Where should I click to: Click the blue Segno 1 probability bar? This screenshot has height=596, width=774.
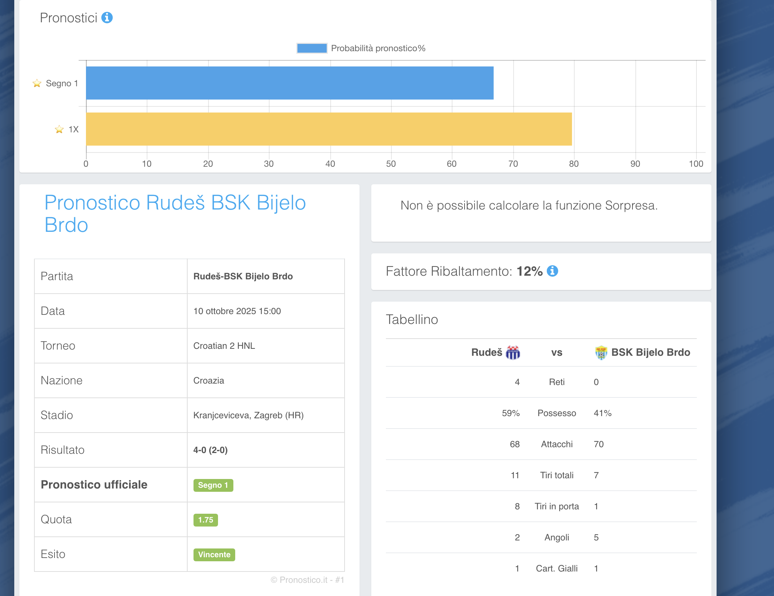pyautogui.click(x=290, y=83)
